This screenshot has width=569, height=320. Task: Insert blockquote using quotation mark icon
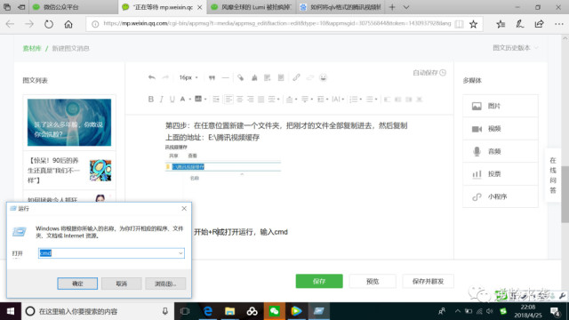click(212, 77)
